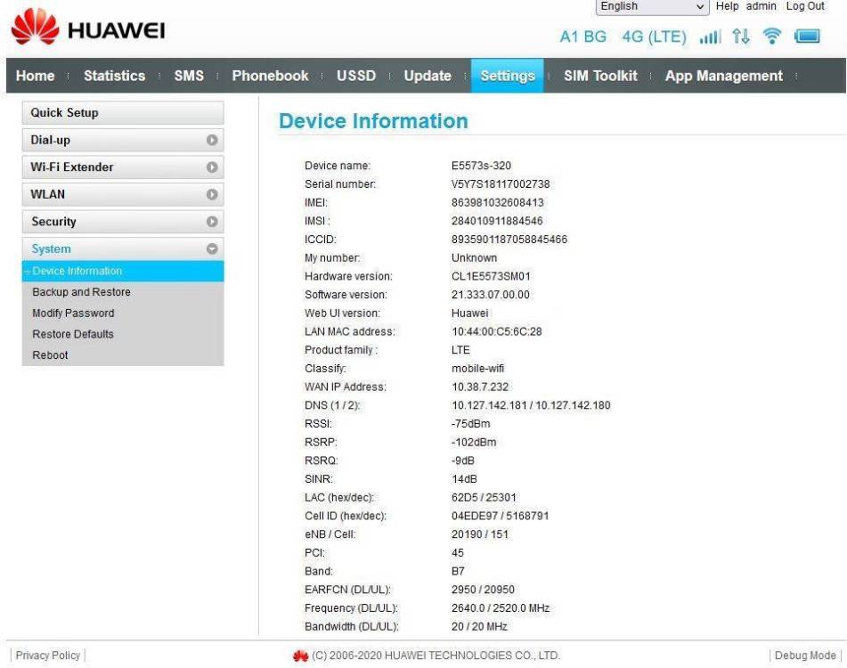Click IMSI value 284010911884546
Viewport: 847px width, 668px height.
(x=497, y=221)
